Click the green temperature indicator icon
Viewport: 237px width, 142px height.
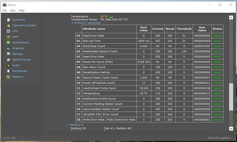tap(111, 16)
